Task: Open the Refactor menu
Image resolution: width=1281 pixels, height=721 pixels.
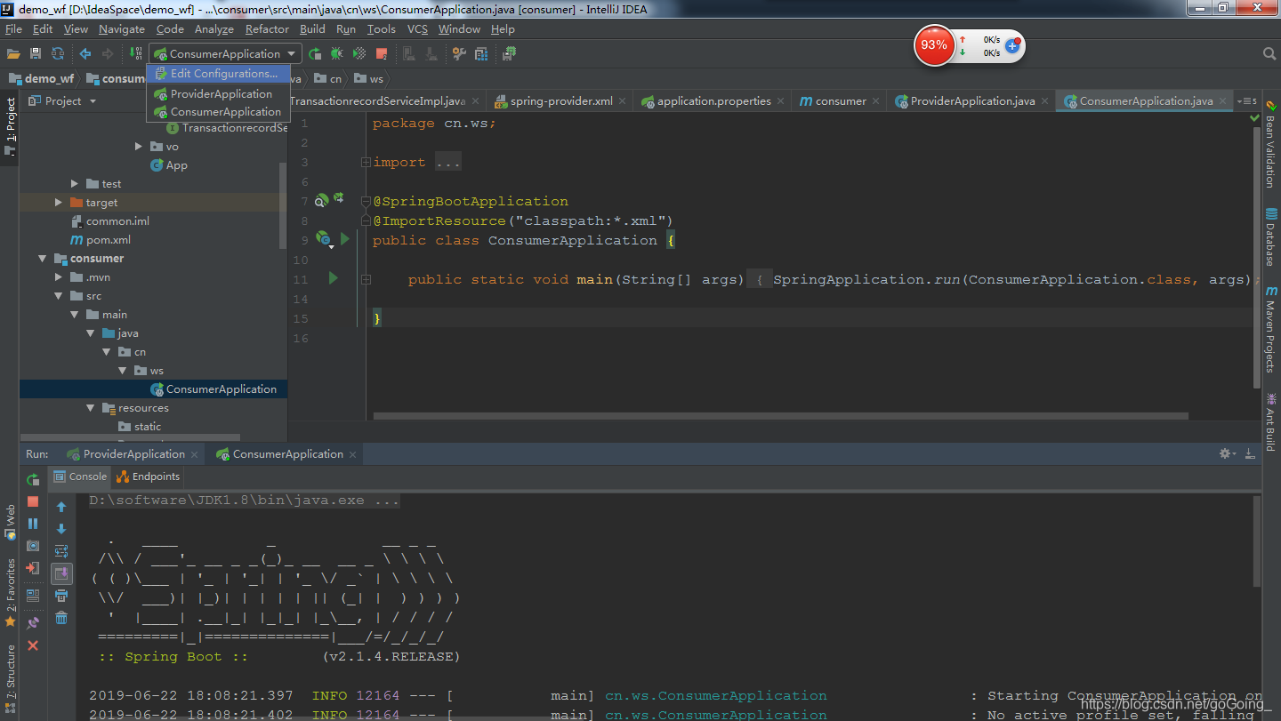Action: 268,29
